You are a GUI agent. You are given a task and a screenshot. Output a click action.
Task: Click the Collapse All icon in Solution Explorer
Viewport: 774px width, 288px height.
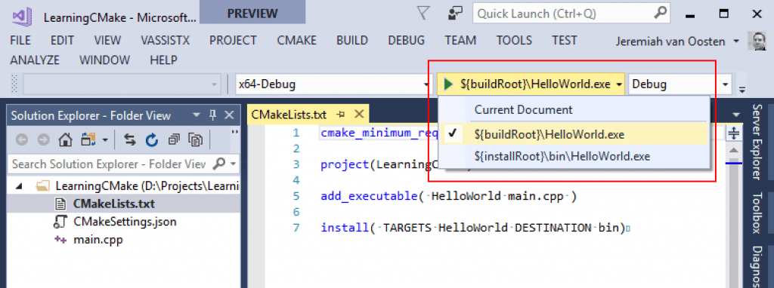174,140
